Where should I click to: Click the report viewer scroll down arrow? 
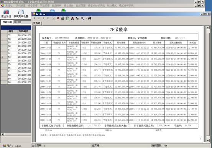pos(208,140)
